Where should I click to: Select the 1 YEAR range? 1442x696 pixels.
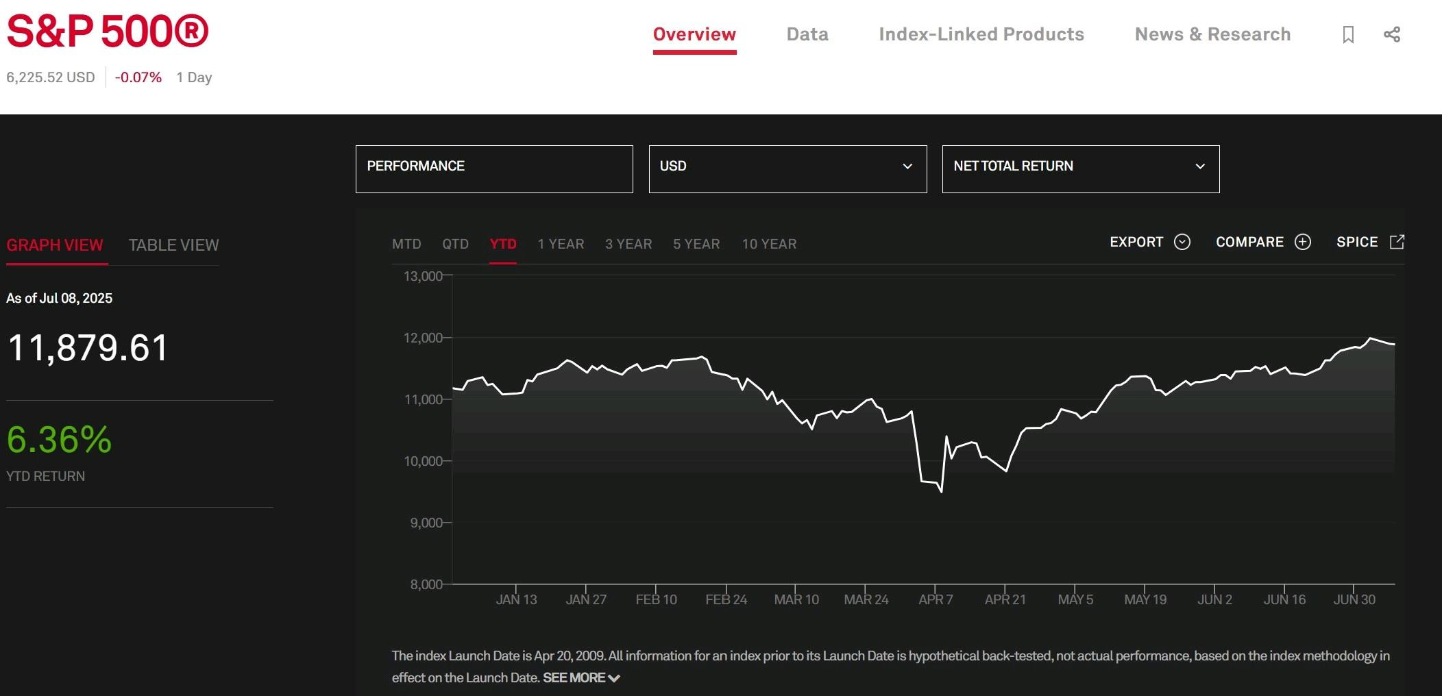pyautogui.click(x=561, y=244)
